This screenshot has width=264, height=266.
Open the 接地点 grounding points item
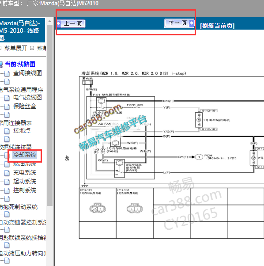pos(22,130)
